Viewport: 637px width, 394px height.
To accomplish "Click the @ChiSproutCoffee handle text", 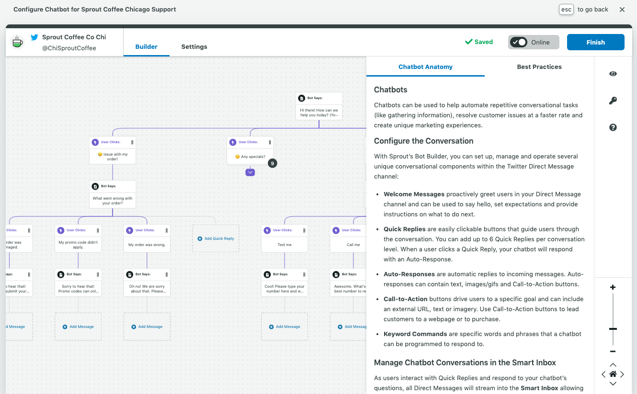I will 69,48.
